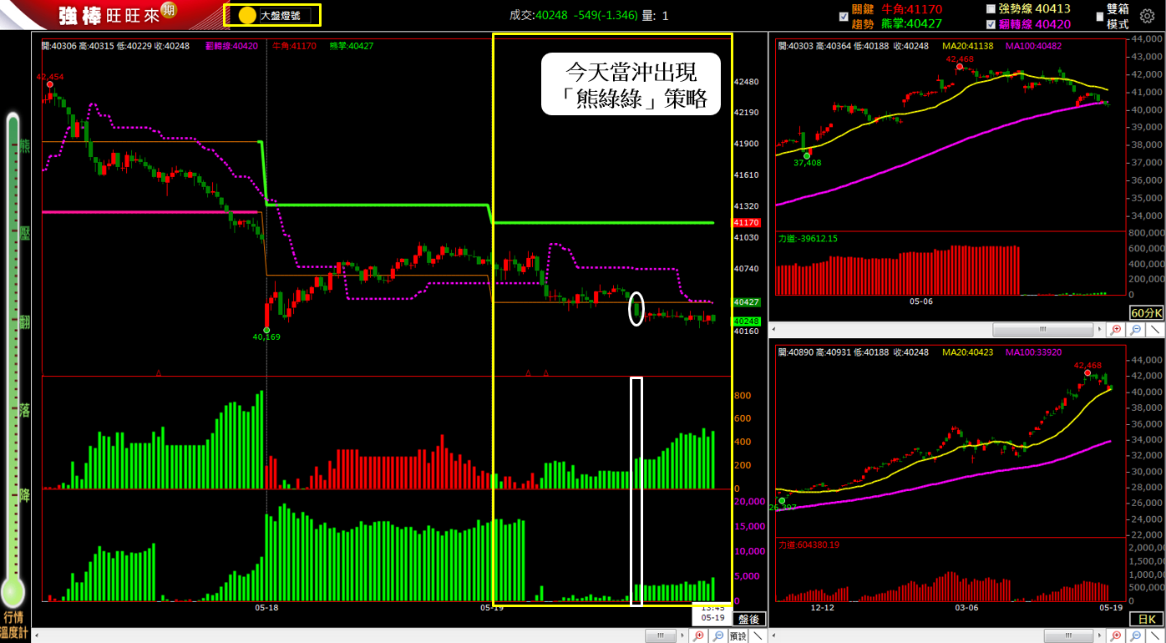Zoom out on the 日K chart
This screenshot has height=643, width=1166.
click(x=1135, y=635)
